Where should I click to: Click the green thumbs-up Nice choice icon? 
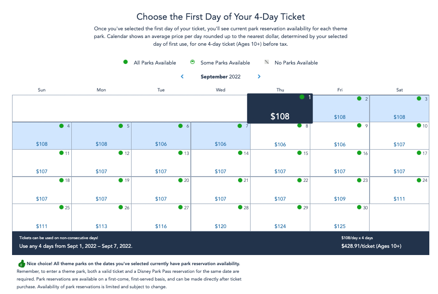coord(22,264)
